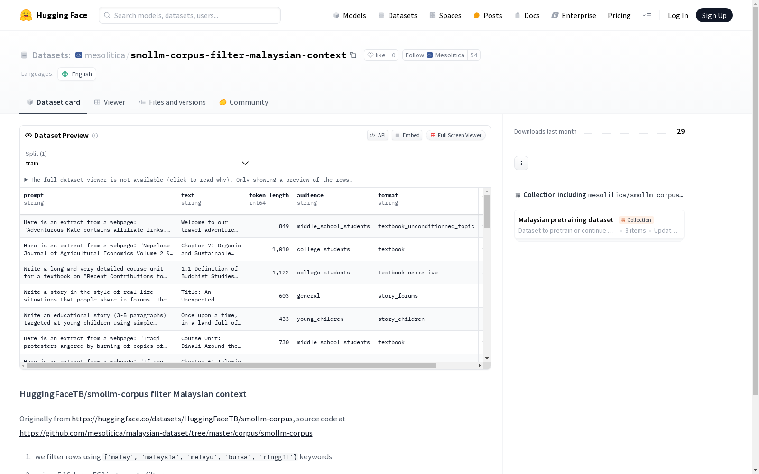
Task: Switch to the Viewer tab
Action: click(110, 102)
